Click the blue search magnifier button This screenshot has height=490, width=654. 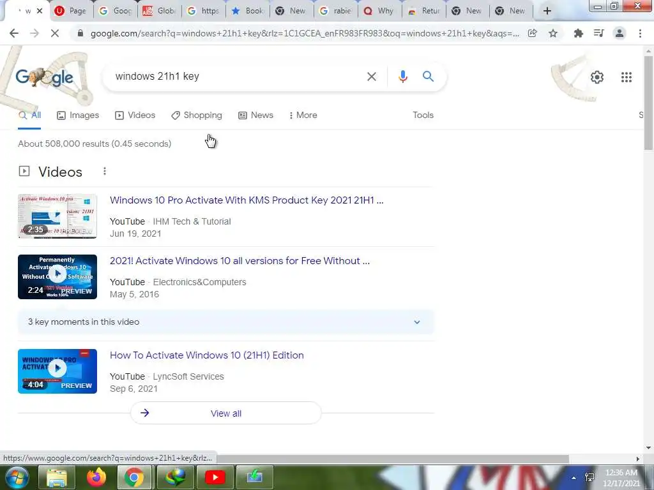point(428,77)
